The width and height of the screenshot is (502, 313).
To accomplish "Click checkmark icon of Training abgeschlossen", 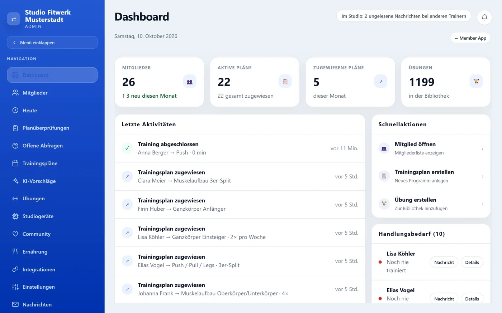I will coord(127,148).
